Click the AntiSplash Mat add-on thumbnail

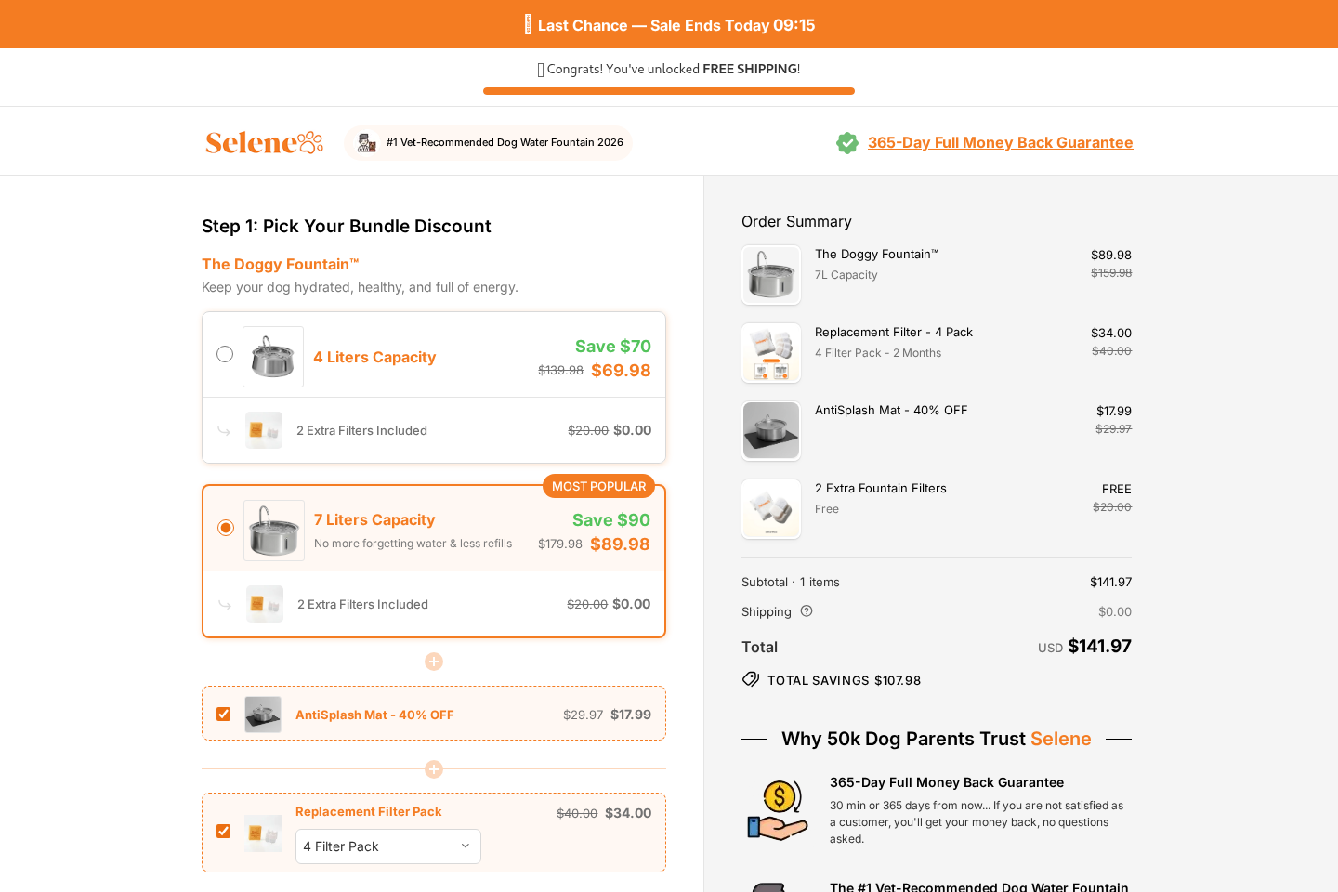263,715
